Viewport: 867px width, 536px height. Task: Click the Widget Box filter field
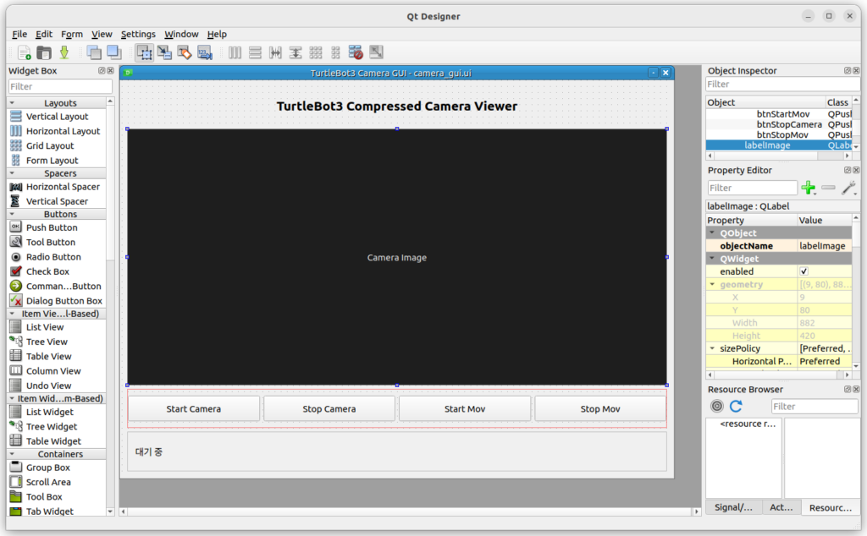tap(60, 87)
